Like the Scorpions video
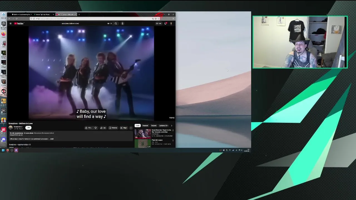This screenshot has height=200, width=356. point(88,128)
